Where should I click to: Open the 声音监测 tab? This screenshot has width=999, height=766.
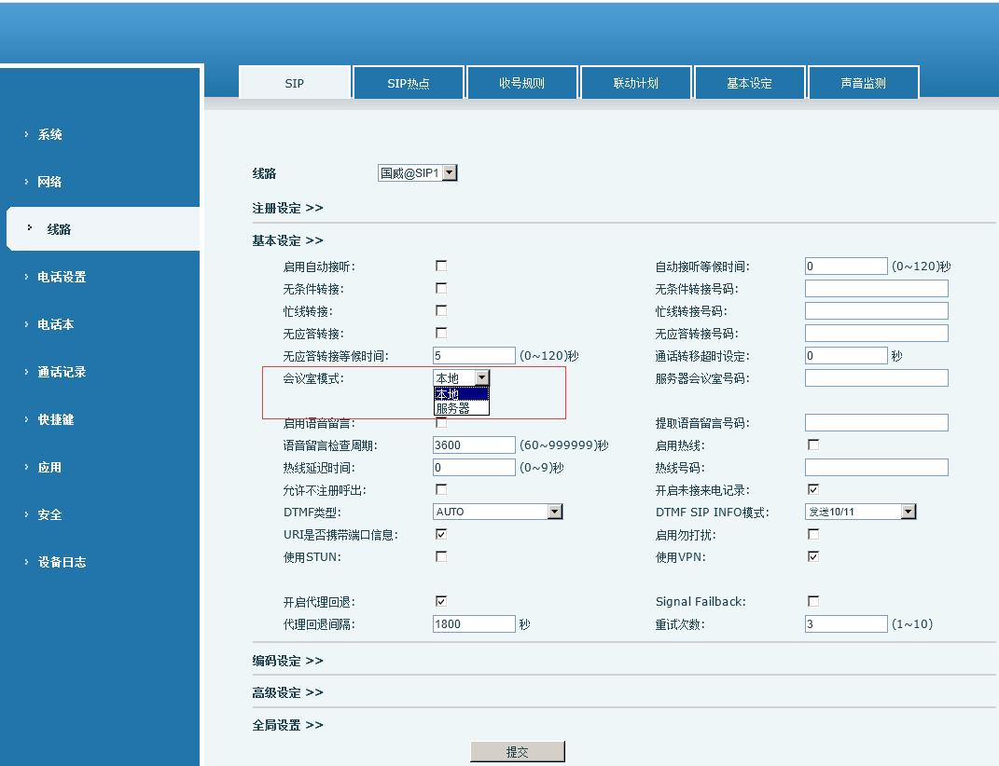click(863, 83)
